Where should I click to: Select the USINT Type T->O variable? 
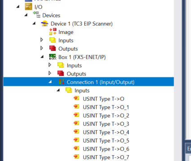tap(104, 99)
